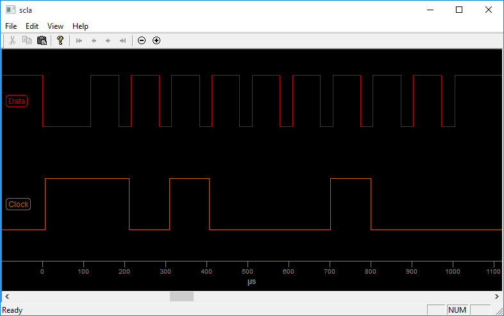Screen dimensions: 504x316
Task: Step backward with left arrow icon
Action: (x=94, y=40)
